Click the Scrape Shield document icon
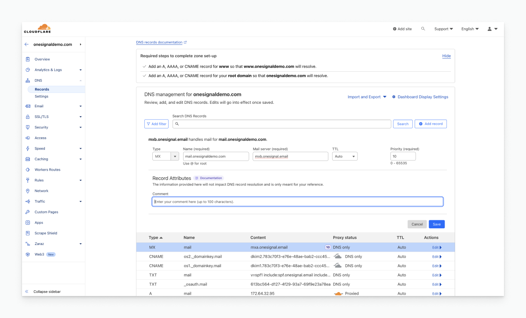 click(x=28, y=233)
